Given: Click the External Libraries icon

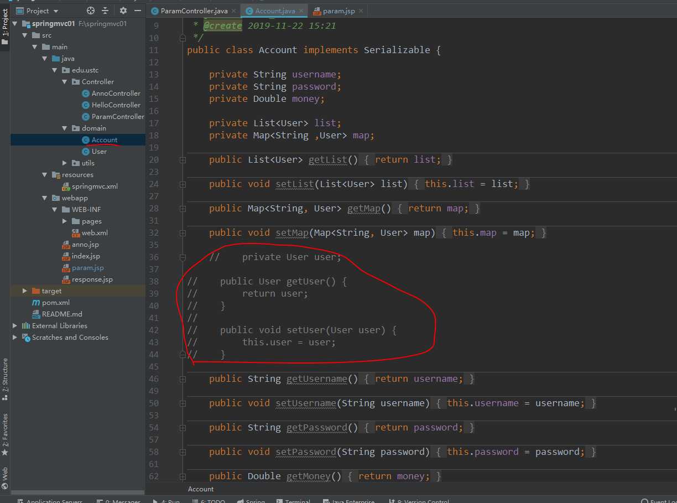Looking at the screenshot, I should click(x=26, y=326).
